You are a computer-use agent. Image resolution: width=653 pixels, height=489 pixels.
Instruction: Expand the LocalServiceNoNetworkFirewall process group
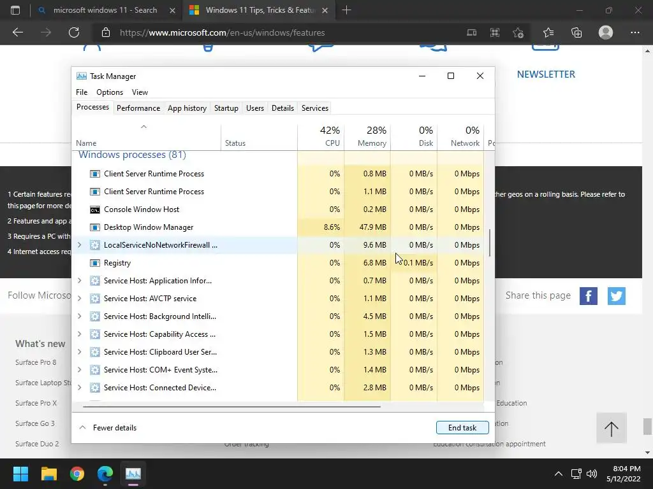point(80,245)
